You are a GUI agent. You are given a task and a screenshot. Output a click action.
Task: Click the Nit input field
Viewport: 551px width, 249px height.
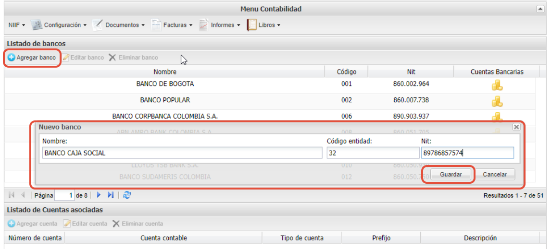(467, 153)
